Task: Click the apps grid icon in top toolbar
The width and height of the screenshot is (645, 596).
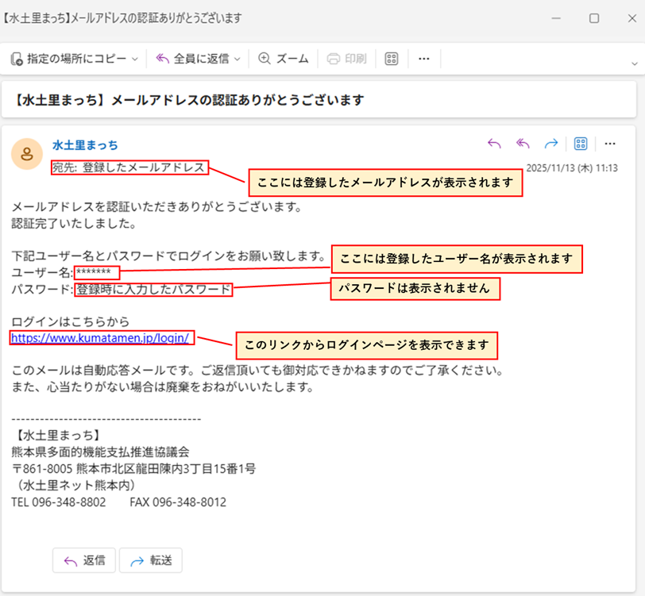Action: click(x=391, y=59)
